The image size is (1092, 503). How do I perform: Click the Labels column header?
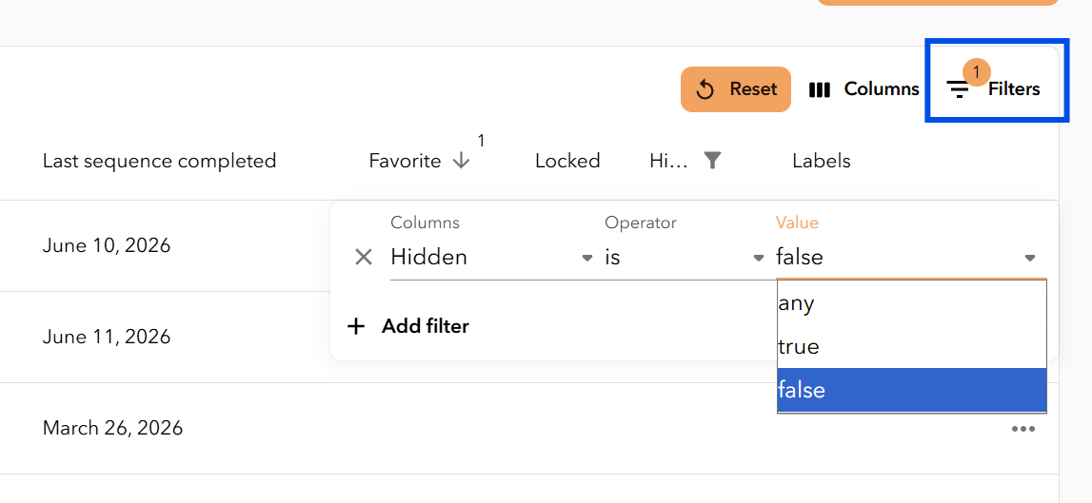click(821, 161)
